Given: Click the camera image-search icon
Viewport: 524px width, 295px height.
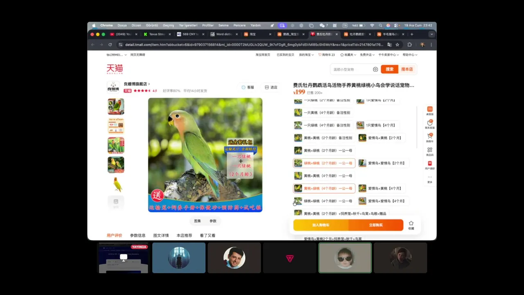Looking at the screenshot, I should pos(375,69).
